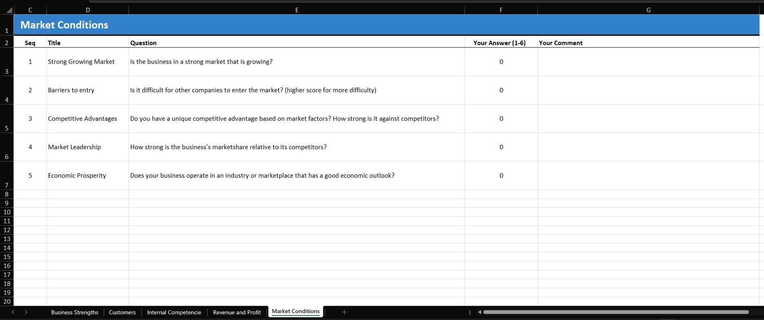Select the comment cell for Economic Prosperity

click(x=648, y=176)
